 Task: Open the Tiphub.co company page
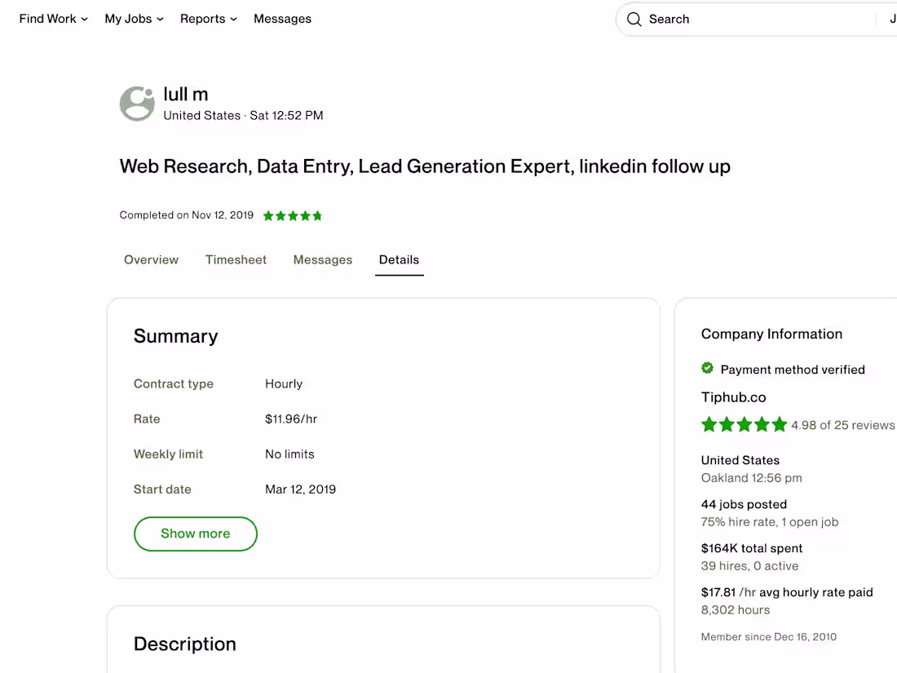click(733, 397)
